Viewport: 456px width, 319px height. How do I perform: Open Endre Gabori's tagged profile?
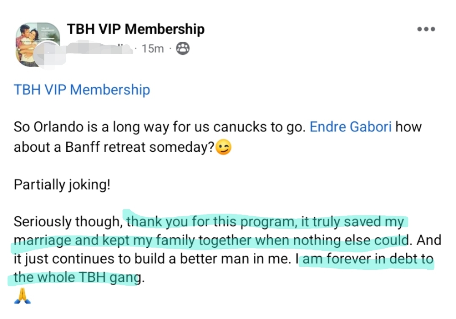click(x=350, y=127)
